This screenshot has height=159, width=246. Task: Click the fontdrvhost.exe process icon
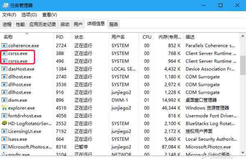click(4, 116)
